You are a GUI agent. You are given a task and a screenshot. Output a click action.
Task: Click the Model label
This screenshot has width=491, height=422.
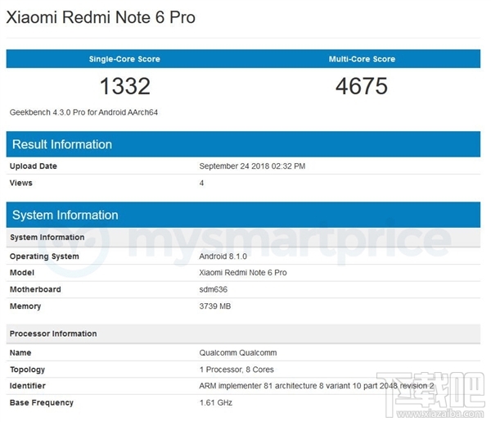pyautogui.click(x=22, y=272)
